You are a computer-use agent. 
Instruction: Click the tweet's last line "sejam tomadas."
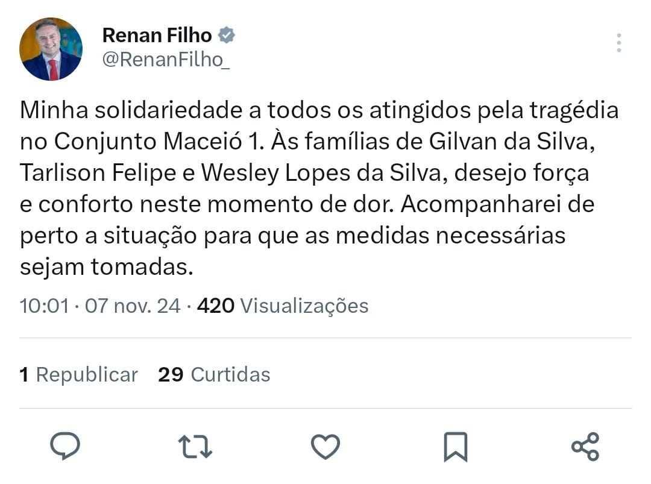(106, 267)
